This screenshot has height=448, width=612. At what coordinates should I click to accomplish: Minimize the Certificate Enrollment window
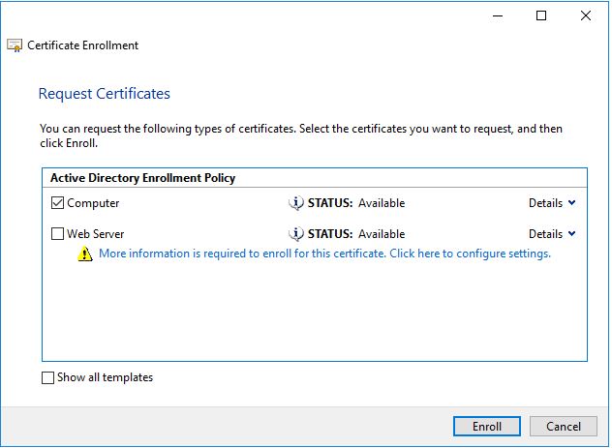click(x=496, y=15)
